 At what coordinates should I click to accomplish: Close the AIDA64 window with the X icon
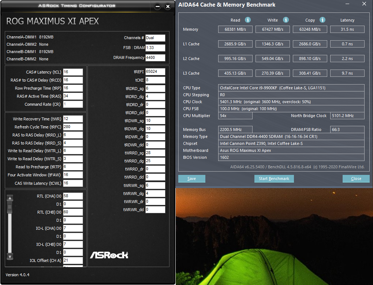pyautogui.click(x=364, y=4)
